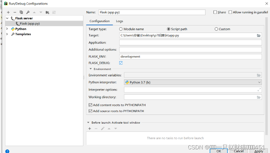Remove selected configuration with minus icon
The image size is (270, 153).
[x=15, y=12]
